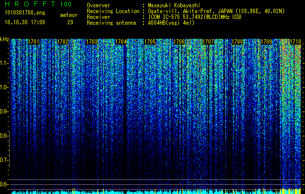The width and height of the screenshot is (305, 194).
Task: Select the ICOM IC-575 receiver value
Action: tap(195, 17)
